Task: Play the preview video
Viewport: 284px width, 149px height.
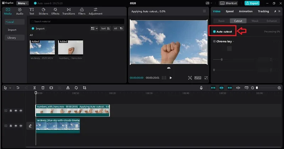Action: (171, 78)
